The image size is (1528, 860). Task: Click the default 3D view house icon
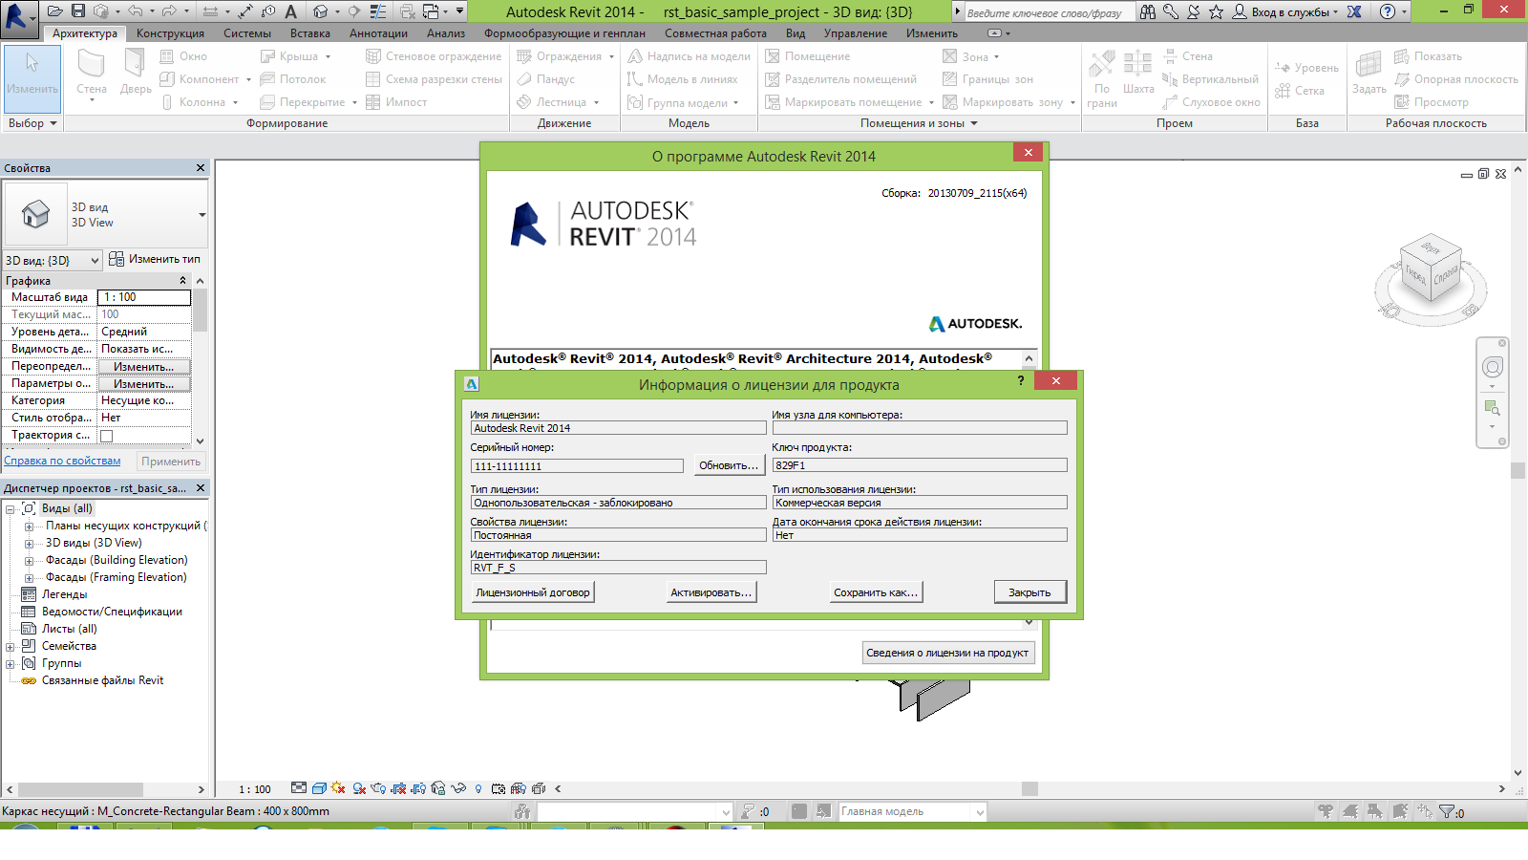coord(320,11)
